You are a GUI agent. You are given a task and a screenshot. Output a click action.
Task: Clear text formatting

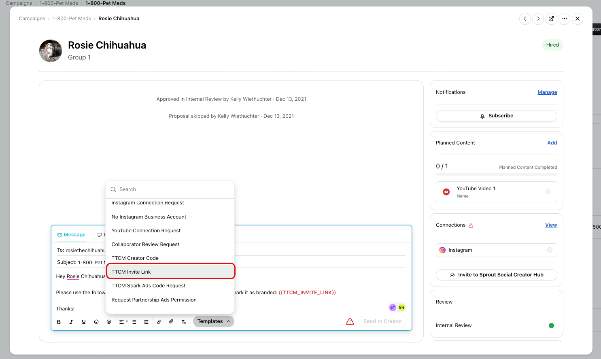coord(184,322)
